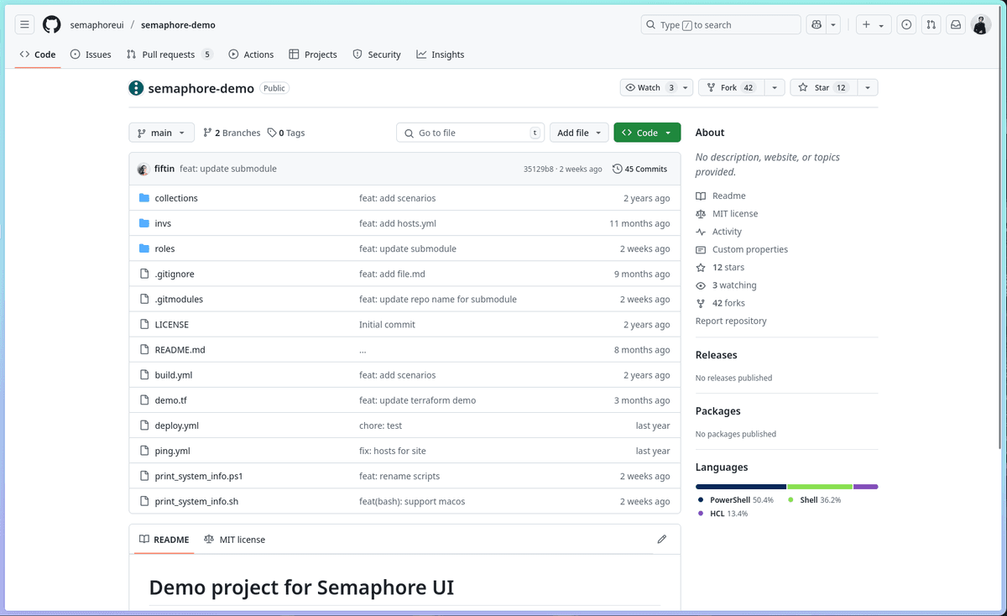Open commit hash 35129b8
Viewport: 1007px width, 616px height.
click(x=538, y=169)
